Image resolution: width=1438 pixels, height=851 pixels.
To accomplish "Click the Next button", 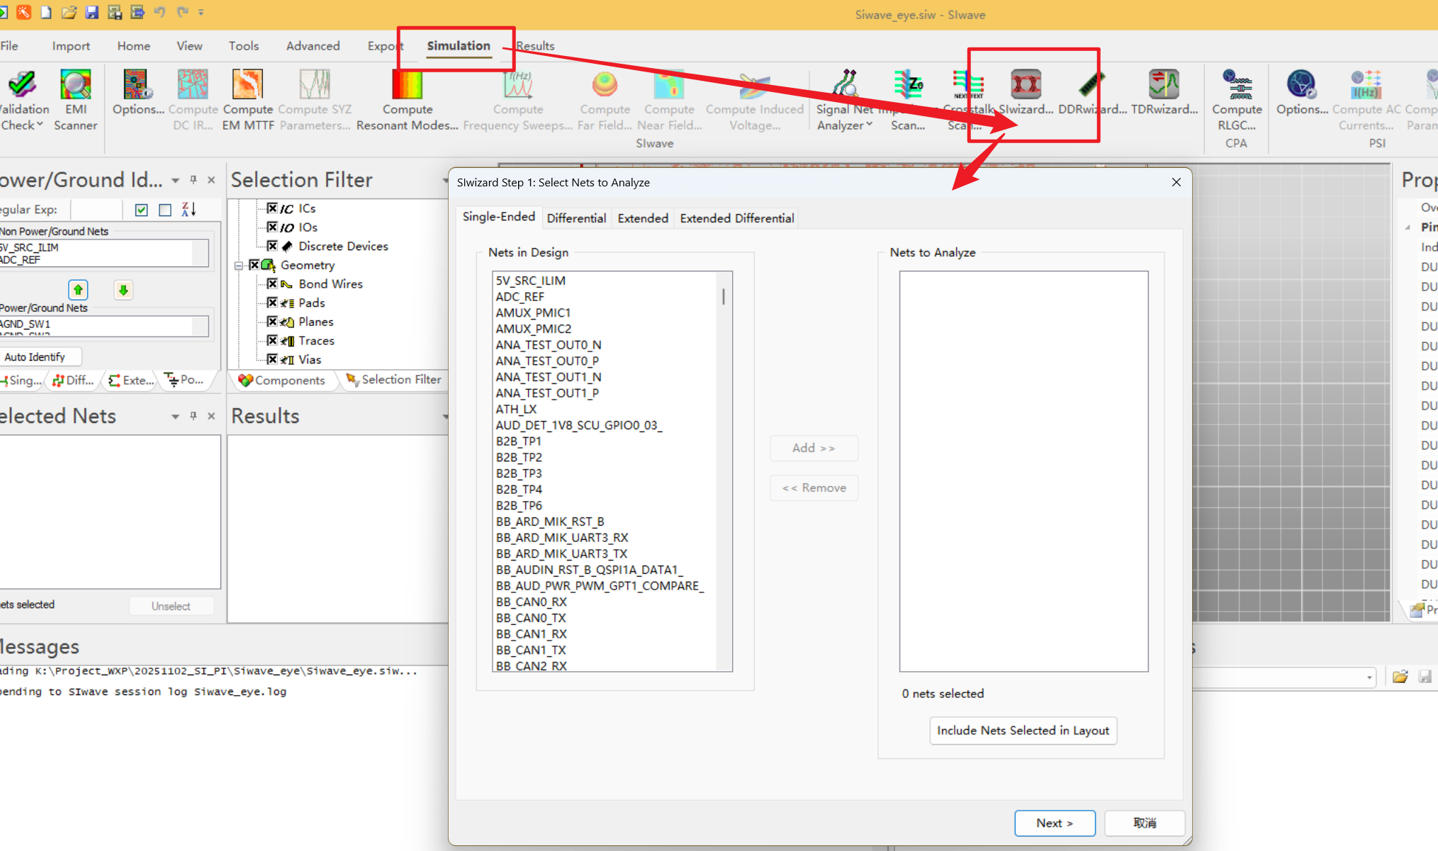I will [1054, 823].
